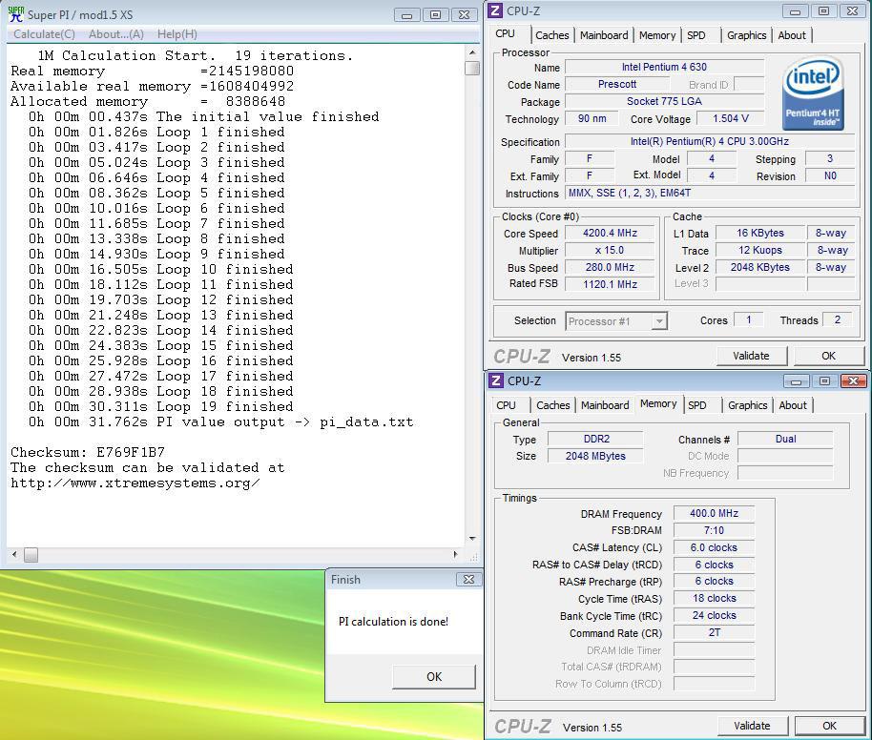Close the lower CPU-Z window with the X

853,380
